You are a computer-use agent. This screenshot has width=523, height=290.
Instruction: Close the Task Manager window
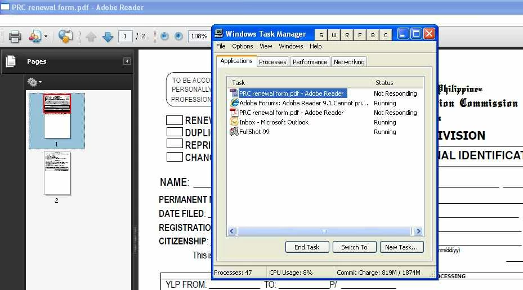(x=429, y=34)
